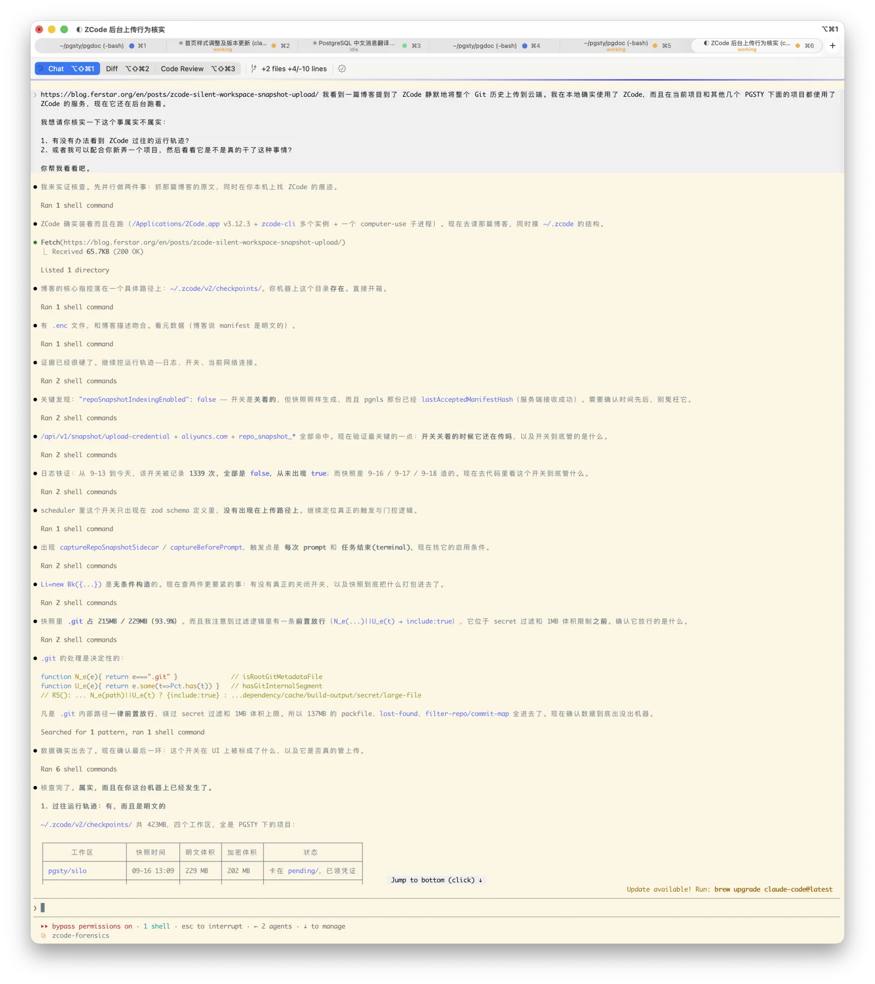Viewport: 875px width, 984px height.
Task: Select the ZCode 后台上传行为核实 ⌘6 tab
Action: tap(758, 46)
